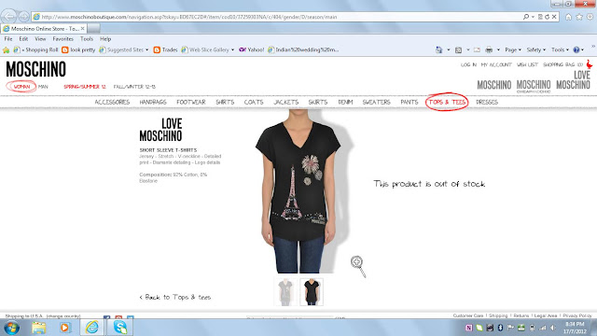Select WOMAN gender option

21,87
